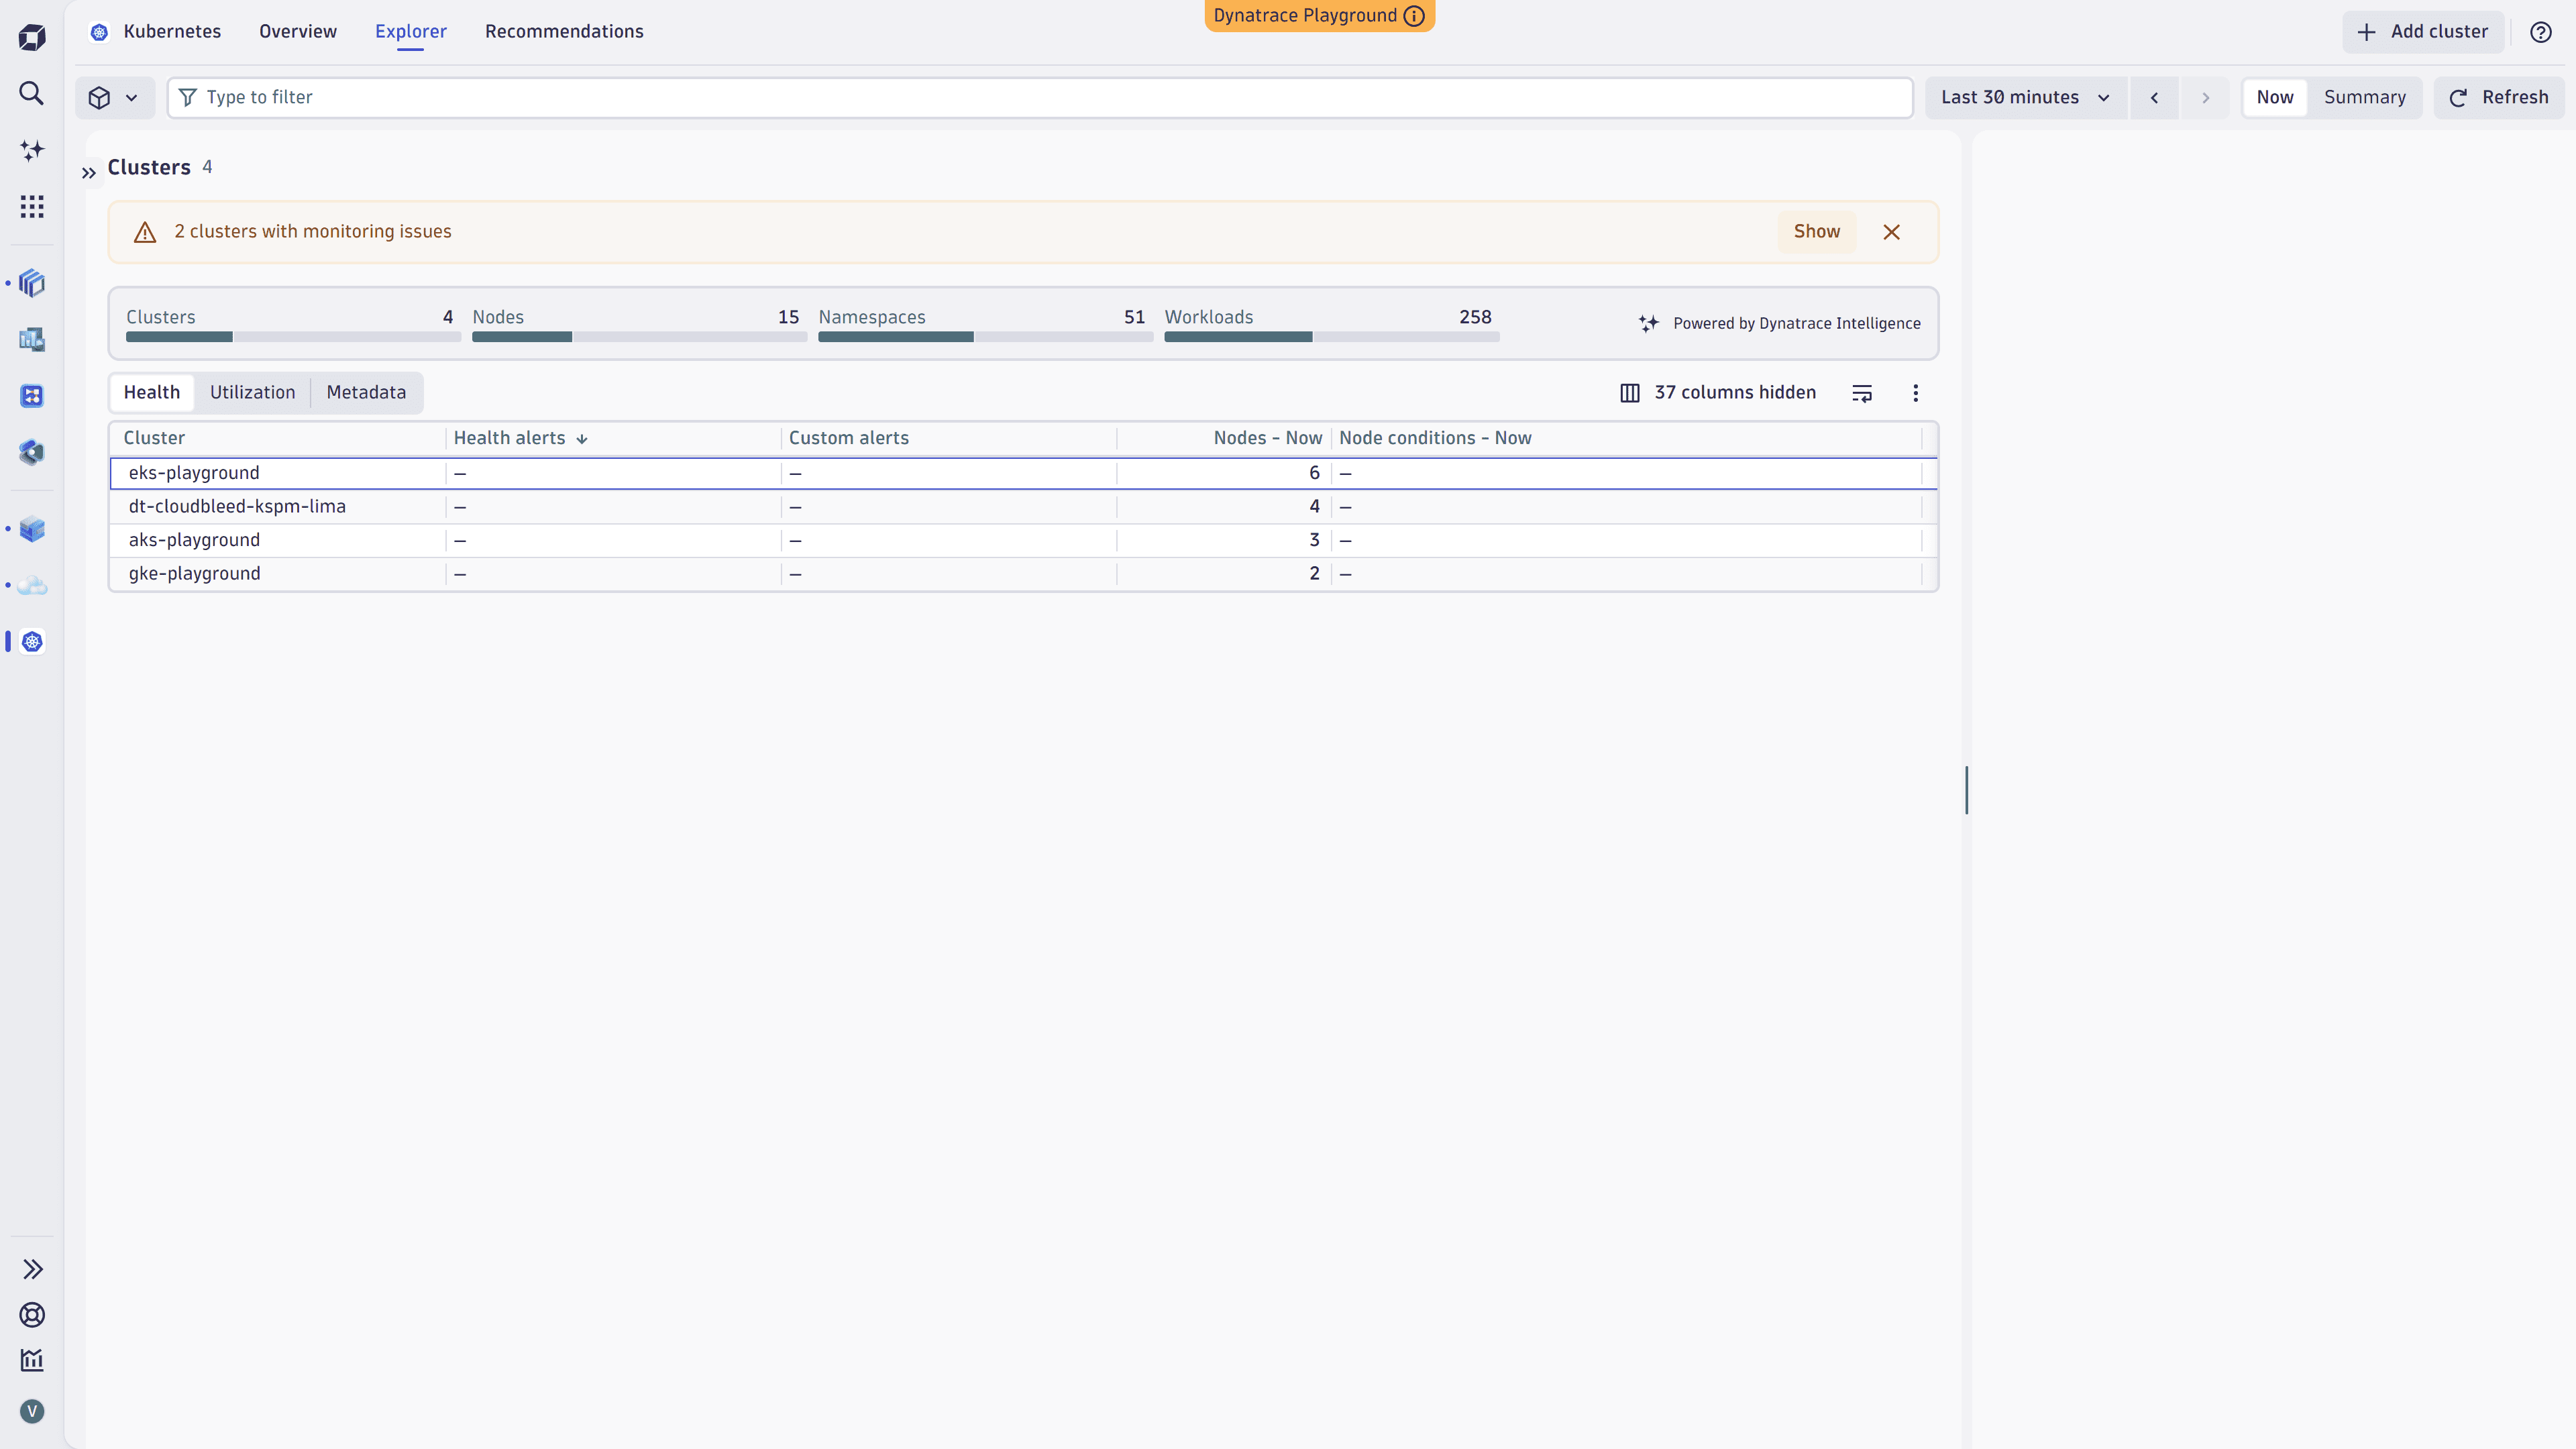Click the Add cluster button
This screenshot has width=2576, height=1449.
pyautogui.click(x=2423, y=32)
